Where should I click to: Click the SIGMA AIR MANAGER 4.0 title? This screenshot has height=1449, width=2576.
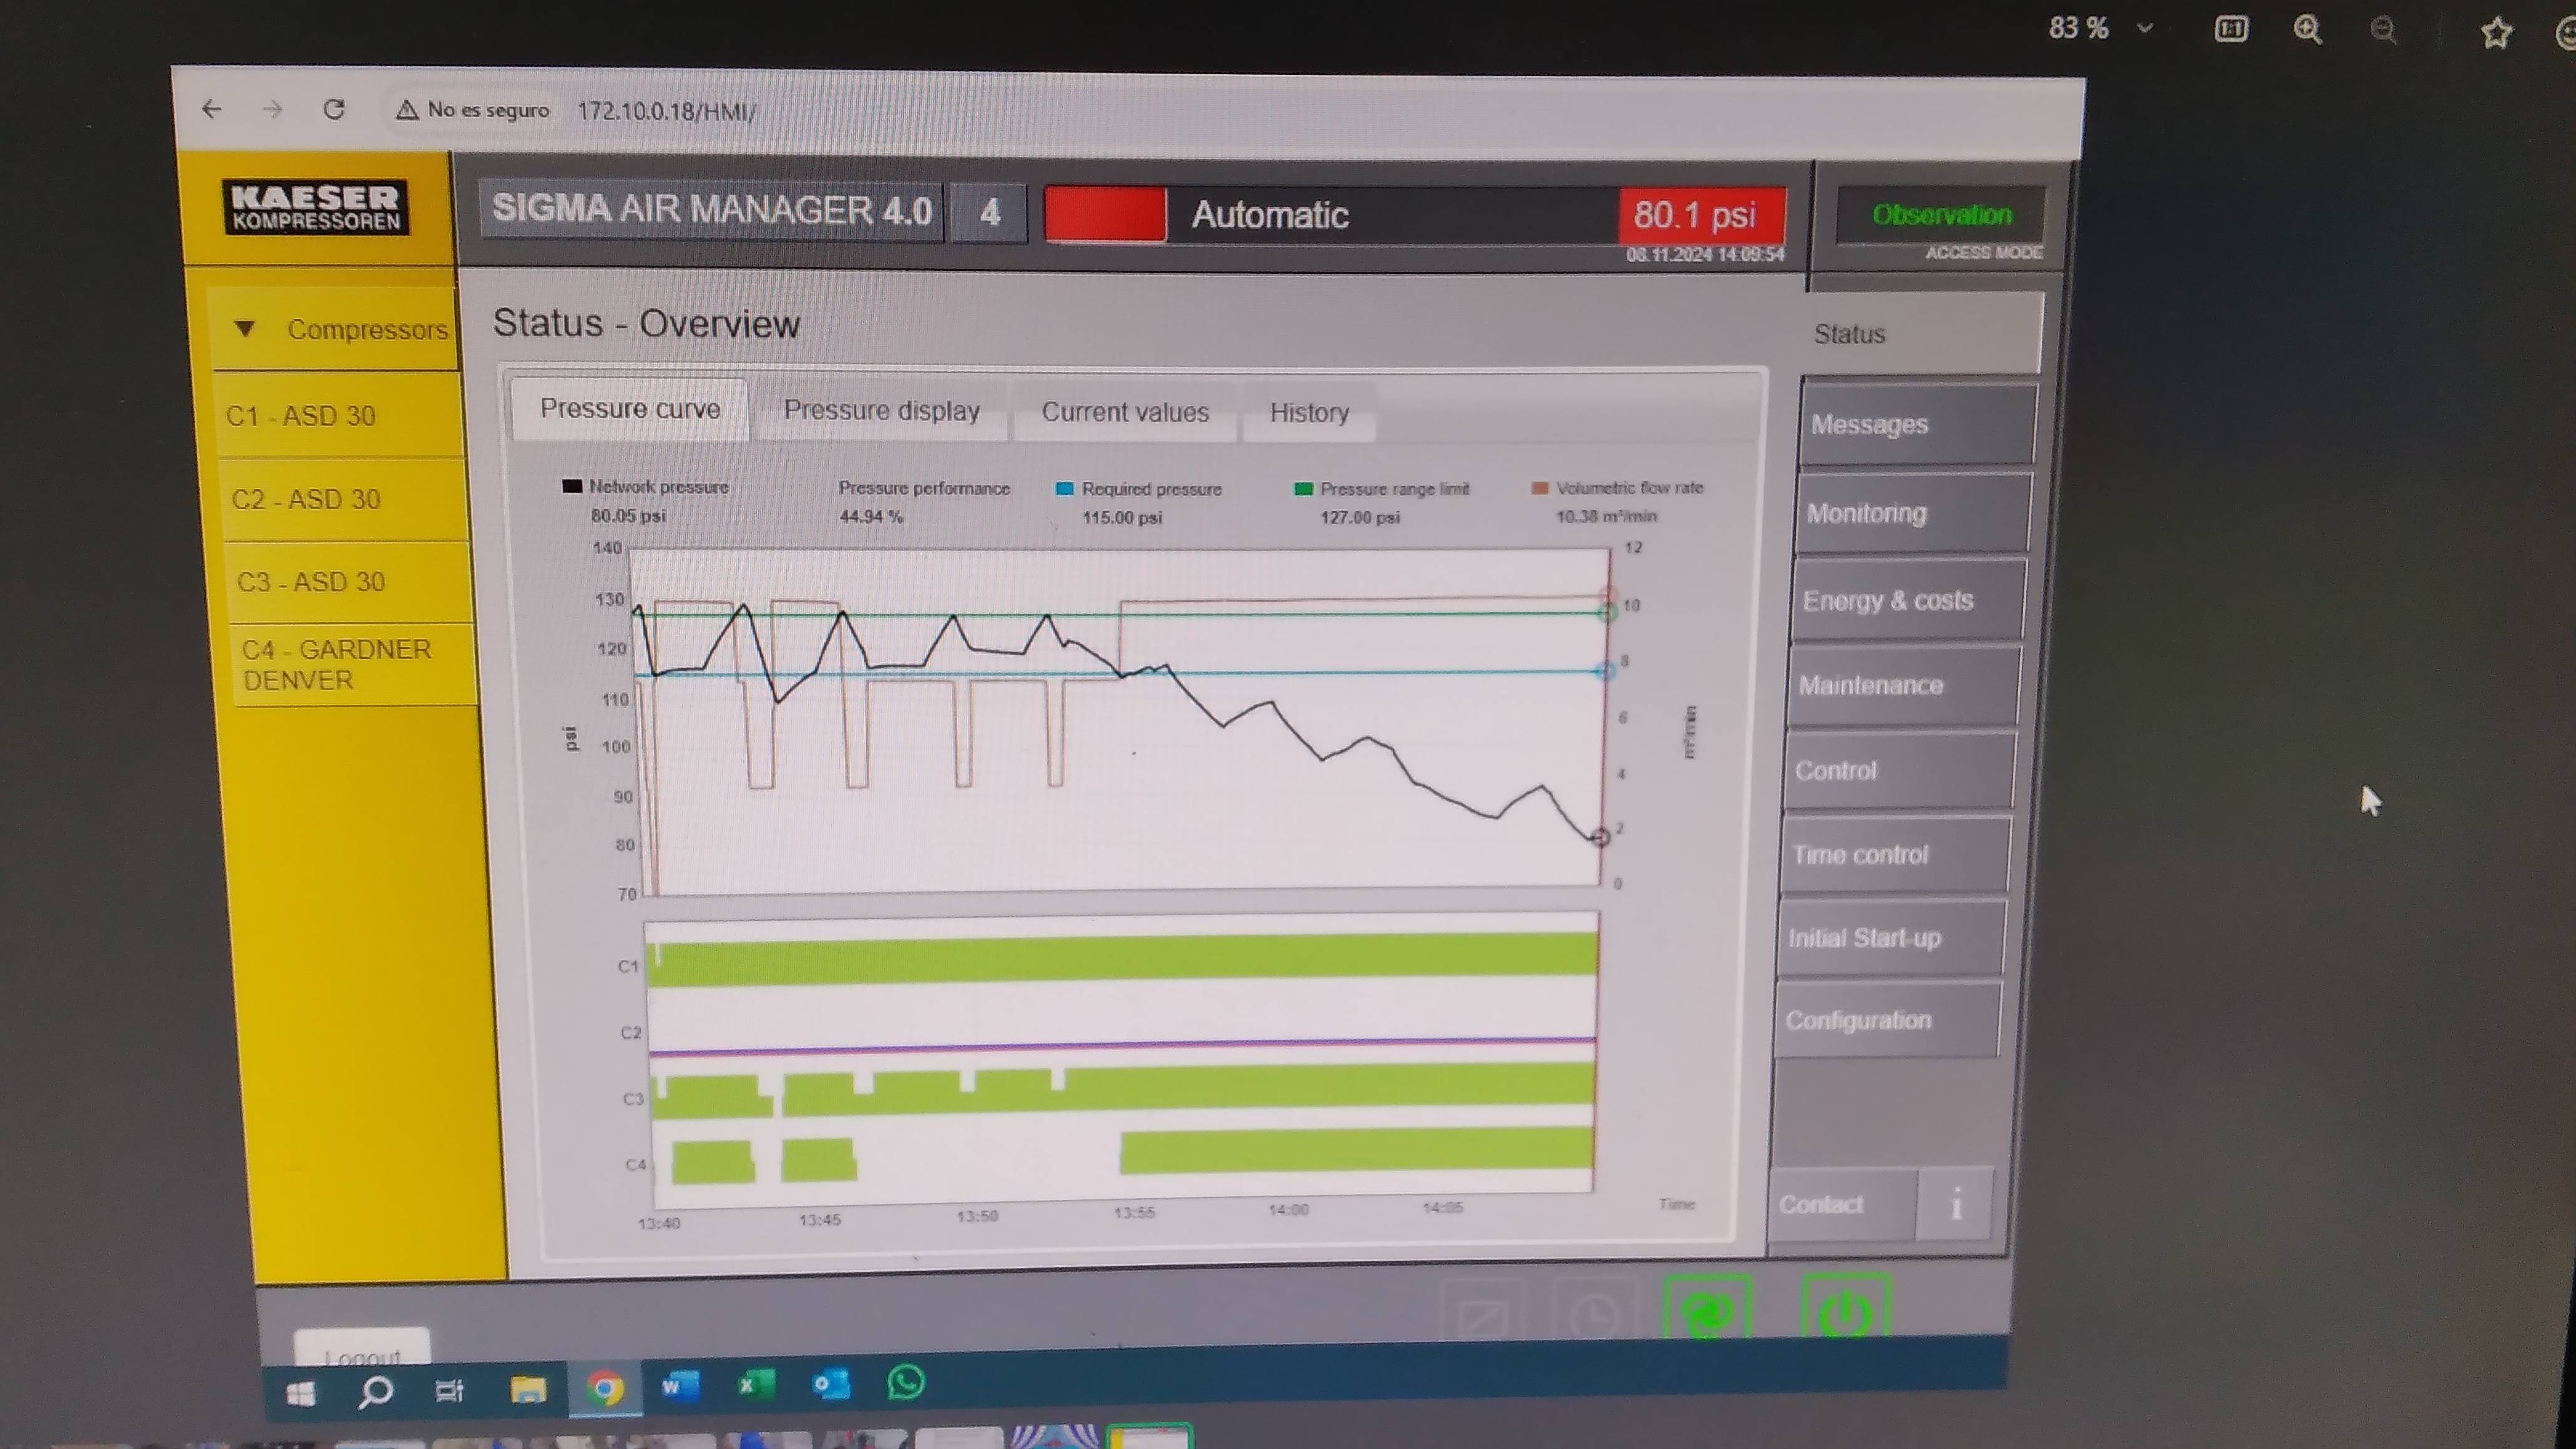pyautogui.click(x=711, y=209)
